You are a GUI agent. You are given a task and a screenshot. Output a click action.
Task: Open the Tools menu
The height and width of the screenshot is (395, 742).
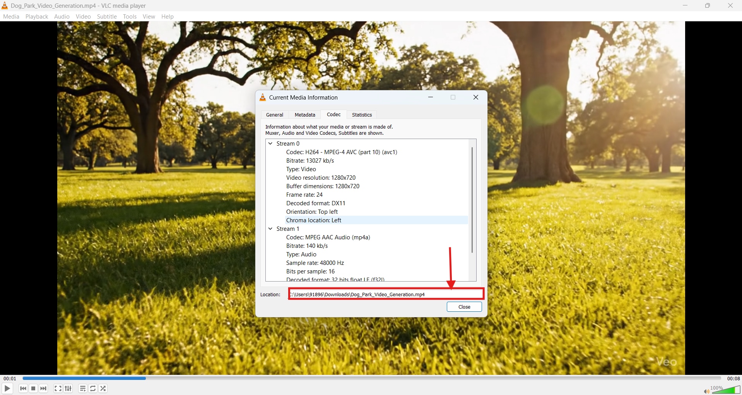click(x=129, y=16)
